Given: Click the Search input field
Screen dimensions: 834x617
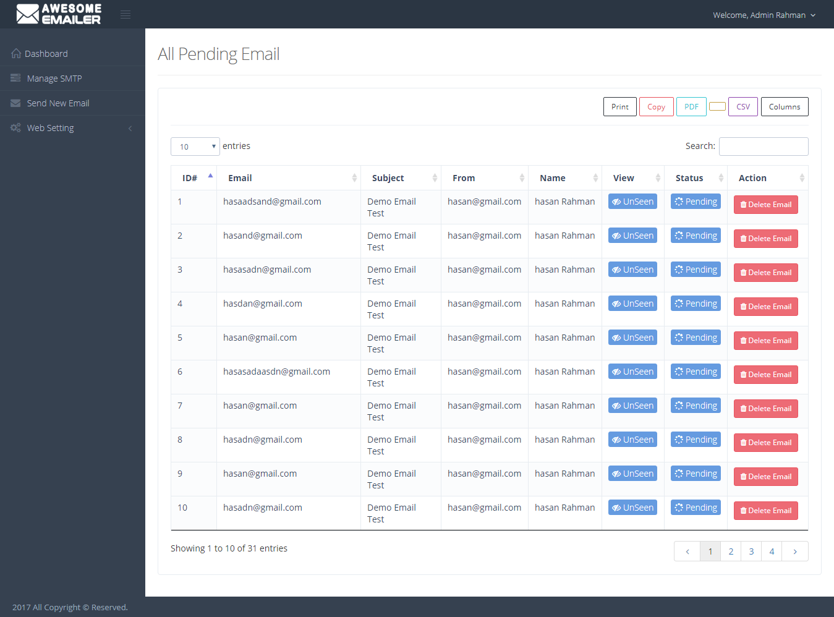Looking at the screenshot, I should point(764,146).
